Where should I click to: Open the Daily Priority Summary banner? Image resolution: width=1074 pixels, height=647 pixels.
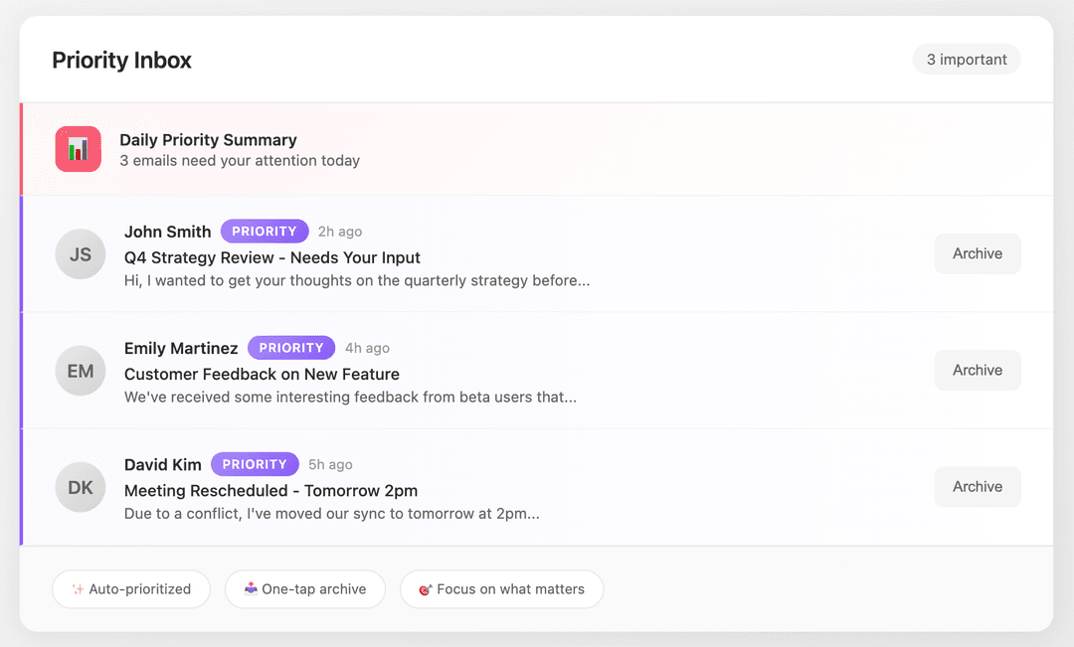(537, 149)
